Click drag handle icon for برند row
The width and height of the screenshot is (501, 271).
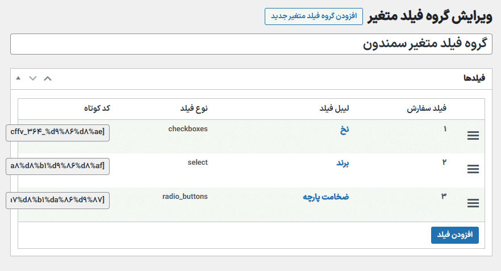[473, 169]
